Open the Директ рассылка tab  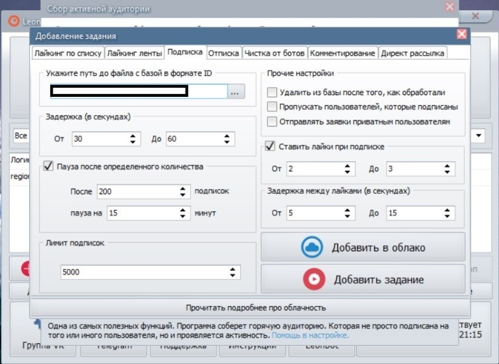412,53
